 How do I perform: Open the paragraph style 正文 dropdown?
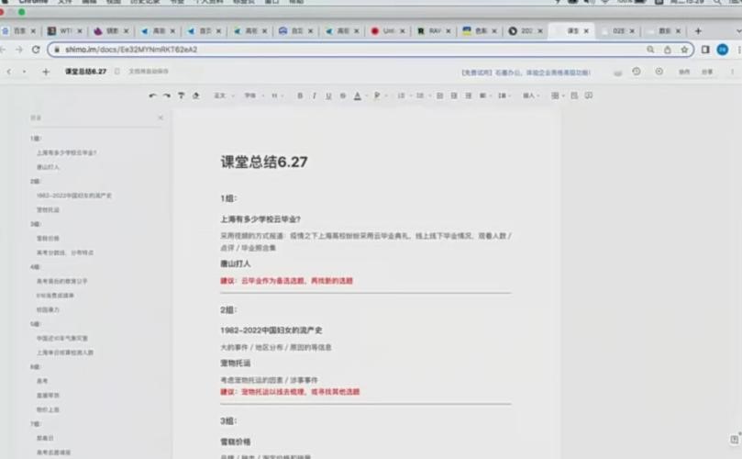[222, 95]
